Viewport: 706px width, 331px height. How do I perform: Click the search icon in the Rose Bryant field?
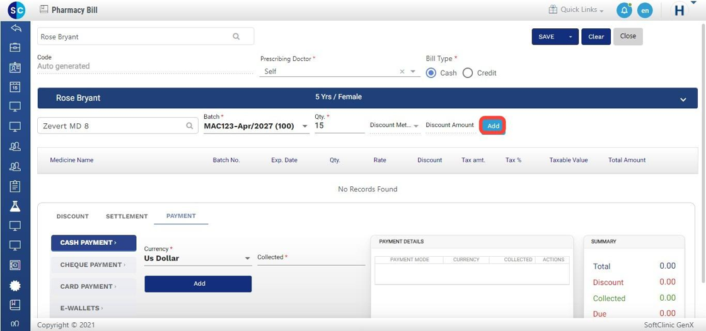point(236,36)
